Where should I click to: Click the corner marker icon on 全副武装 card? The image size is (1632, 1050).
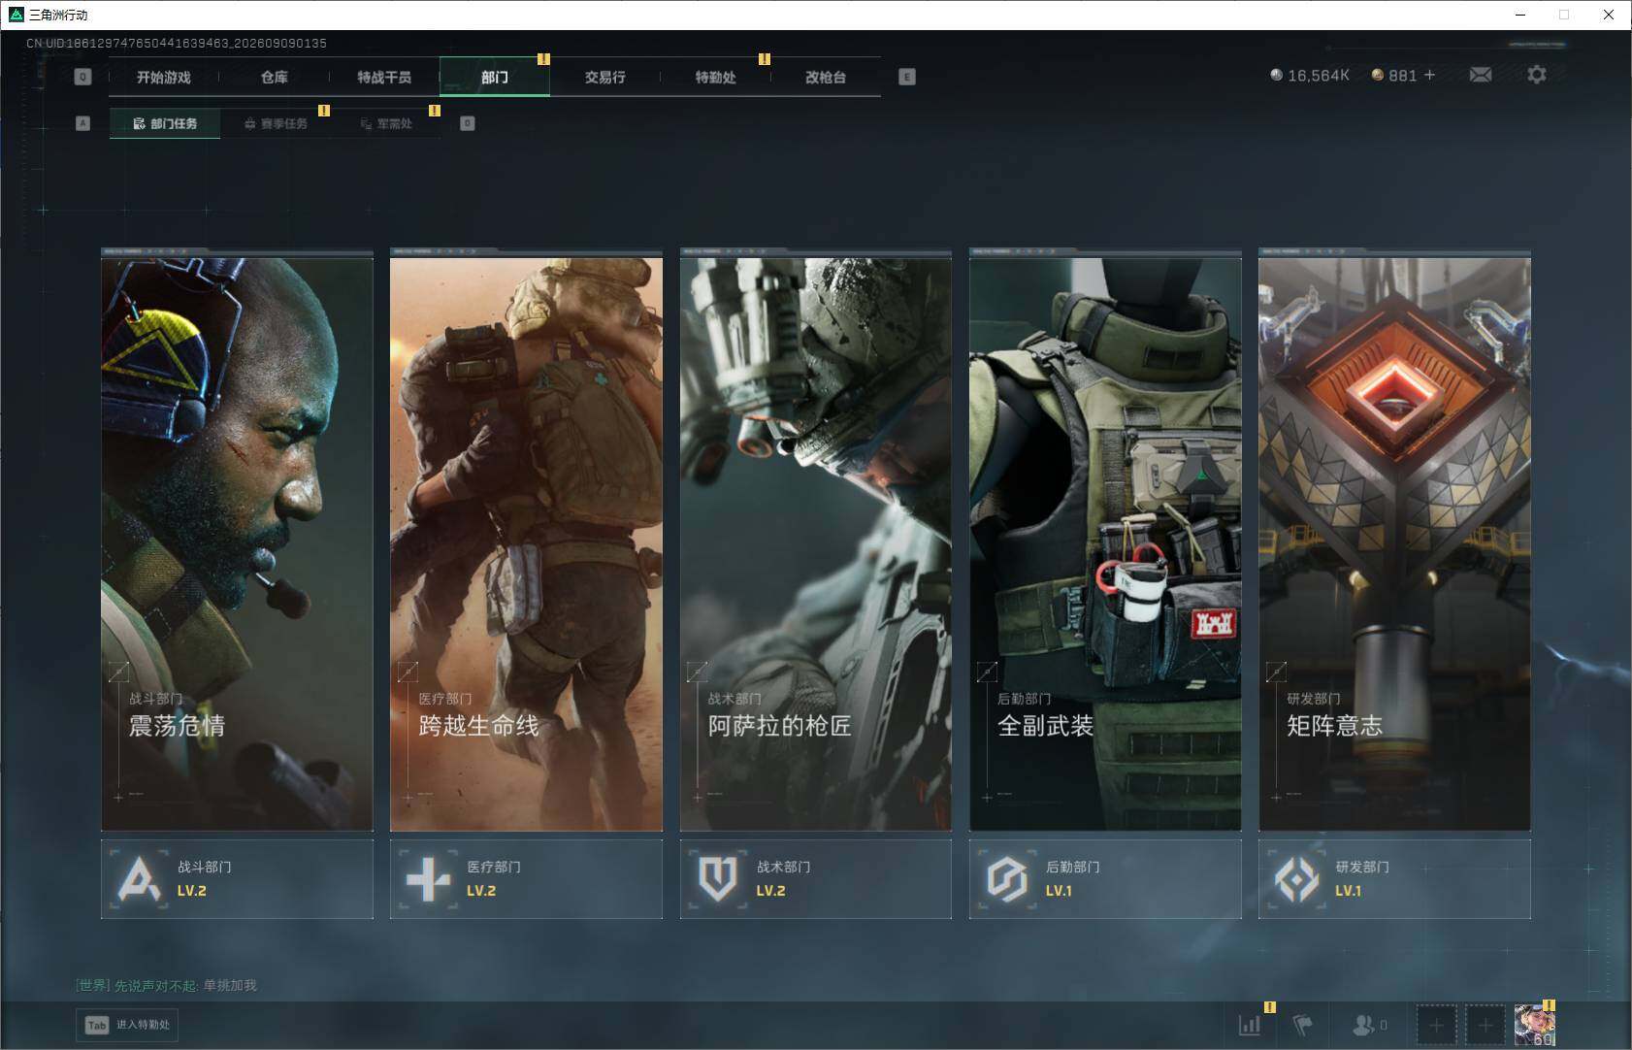tap(987, 672)
